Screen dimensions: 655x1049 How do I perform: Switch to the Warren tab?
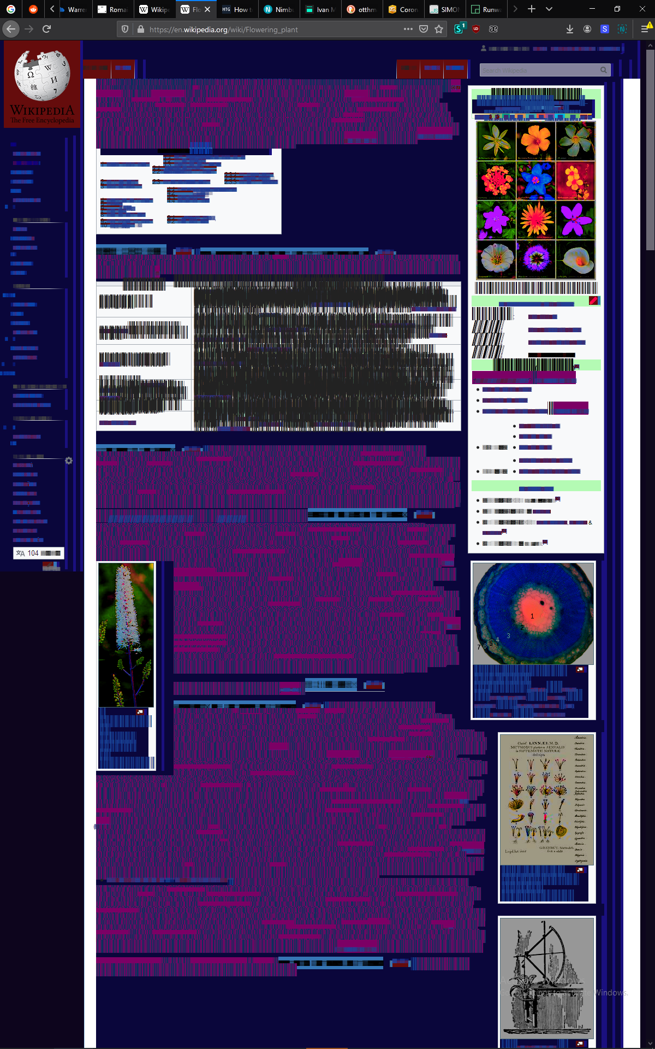[x=73, y=9]
